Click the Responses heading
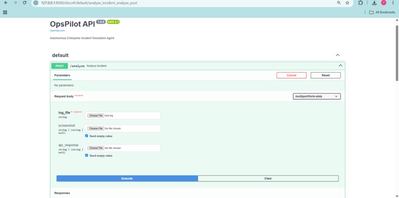This screenshot has width=399, height=198. pos(62,193)
